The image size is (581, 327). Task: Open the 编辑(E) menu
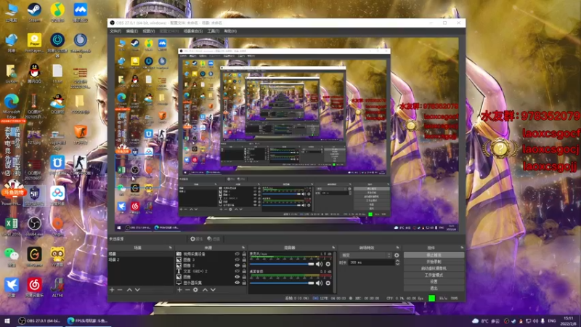coord(132,31)
